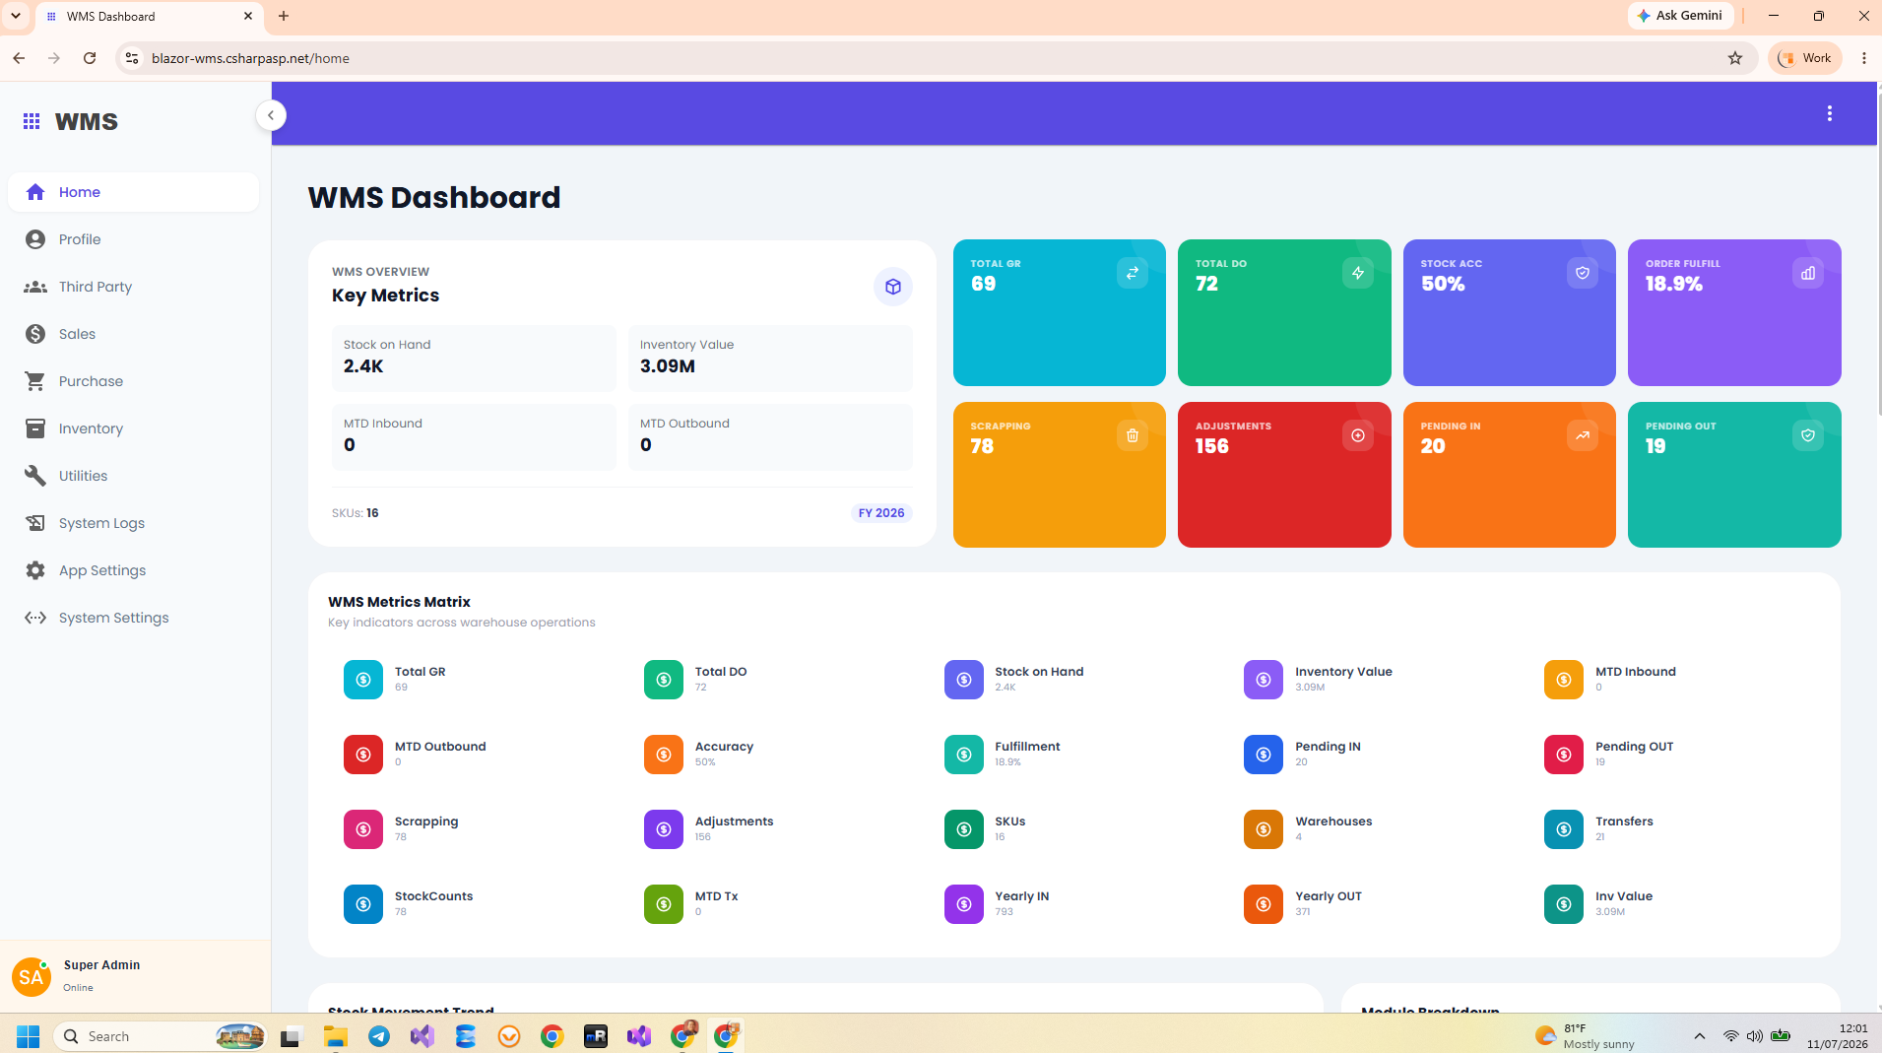This screenshot has height=1053, width=1882.
Task: Click the SKUs: 16 text
Action: tap(356, 513)
